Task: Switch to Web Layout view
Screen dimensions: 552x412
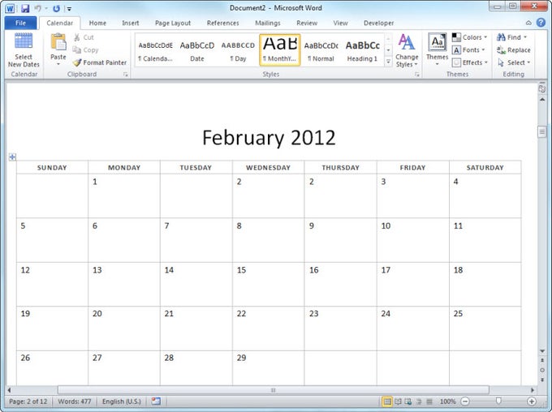Action: pyautogui.click(x=408, y=401)
